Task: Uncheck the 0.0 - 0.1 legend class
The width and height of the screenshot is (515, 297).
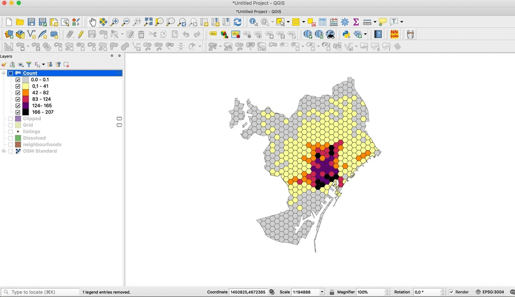Action: [x=18, y=80]
